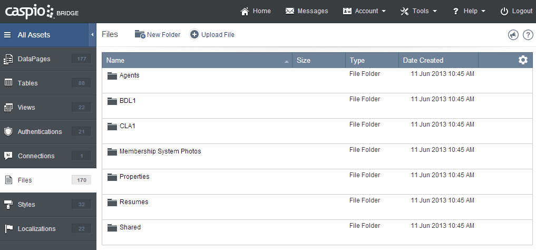Screen dimensions: 536x250
Task: Click the table settings gear icon
Action: pyautogui.click(x=522, y=60)
